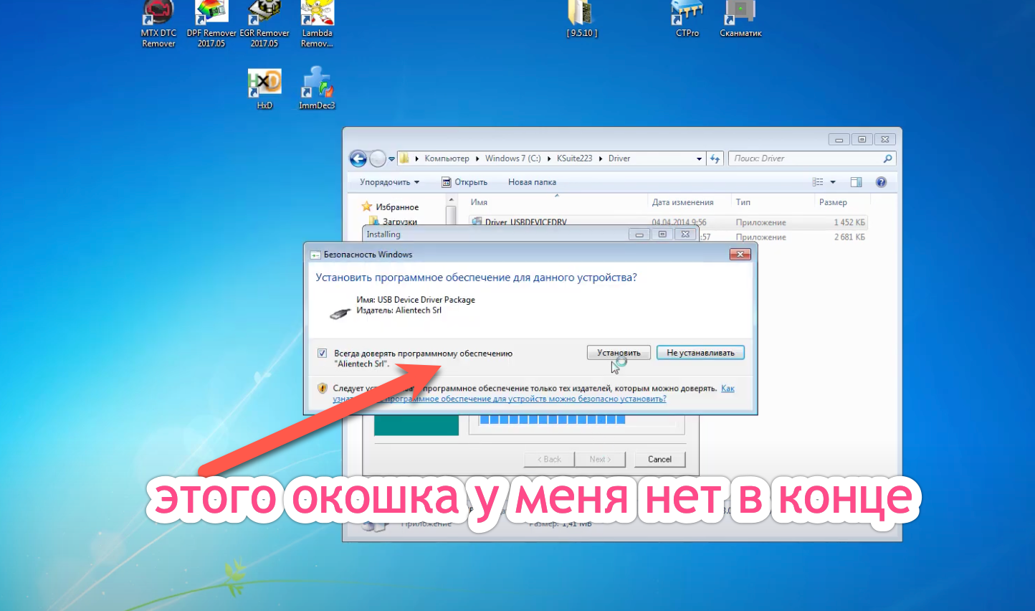Expand the address bar history dropdown
This screenshot has height=611, width=1035.
699,158
